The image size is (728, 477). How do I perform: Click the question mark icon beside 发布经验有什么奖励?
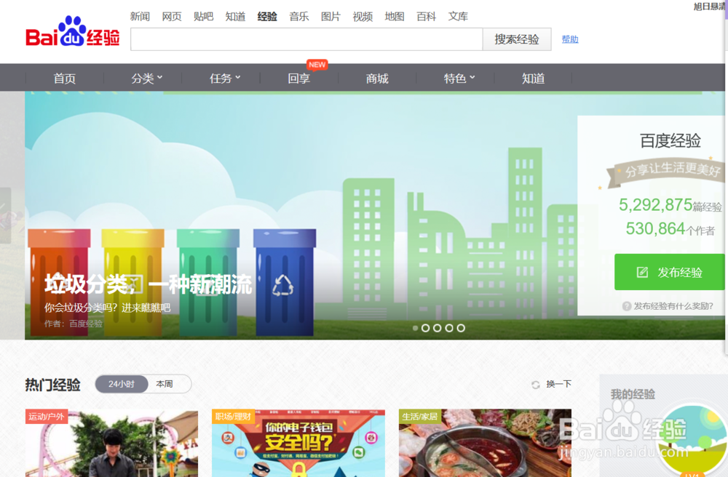click(x=626, y=306)
